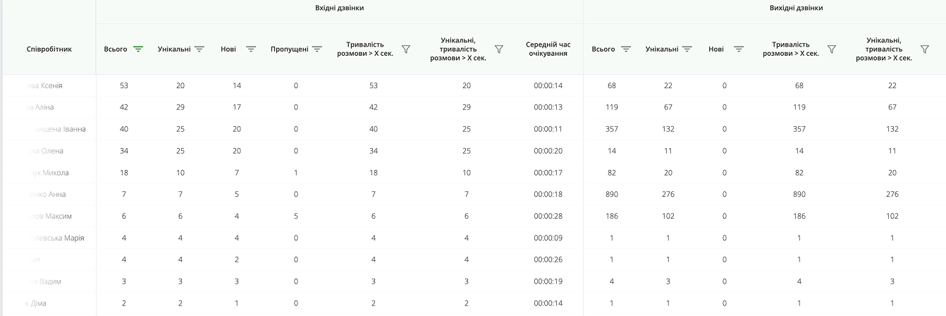The height and width of the screenshot is (316, 946).
Task: Click waiting time 00:00:18 in Анна row
Action: [548, 194]
